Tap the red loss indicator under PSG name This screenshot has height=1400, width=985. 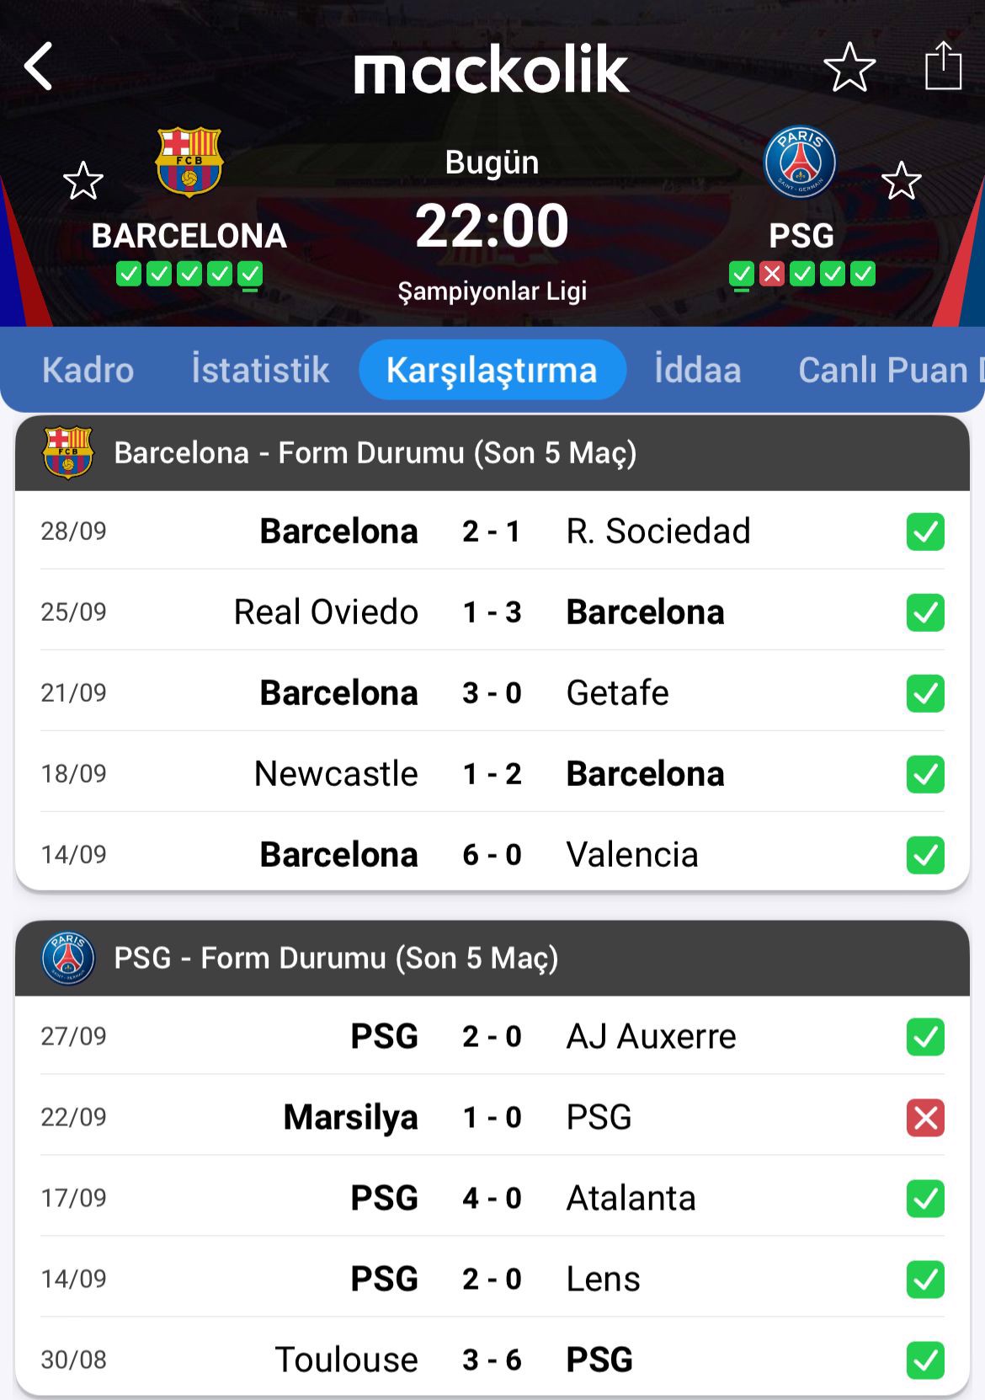[x=771, y=274]
